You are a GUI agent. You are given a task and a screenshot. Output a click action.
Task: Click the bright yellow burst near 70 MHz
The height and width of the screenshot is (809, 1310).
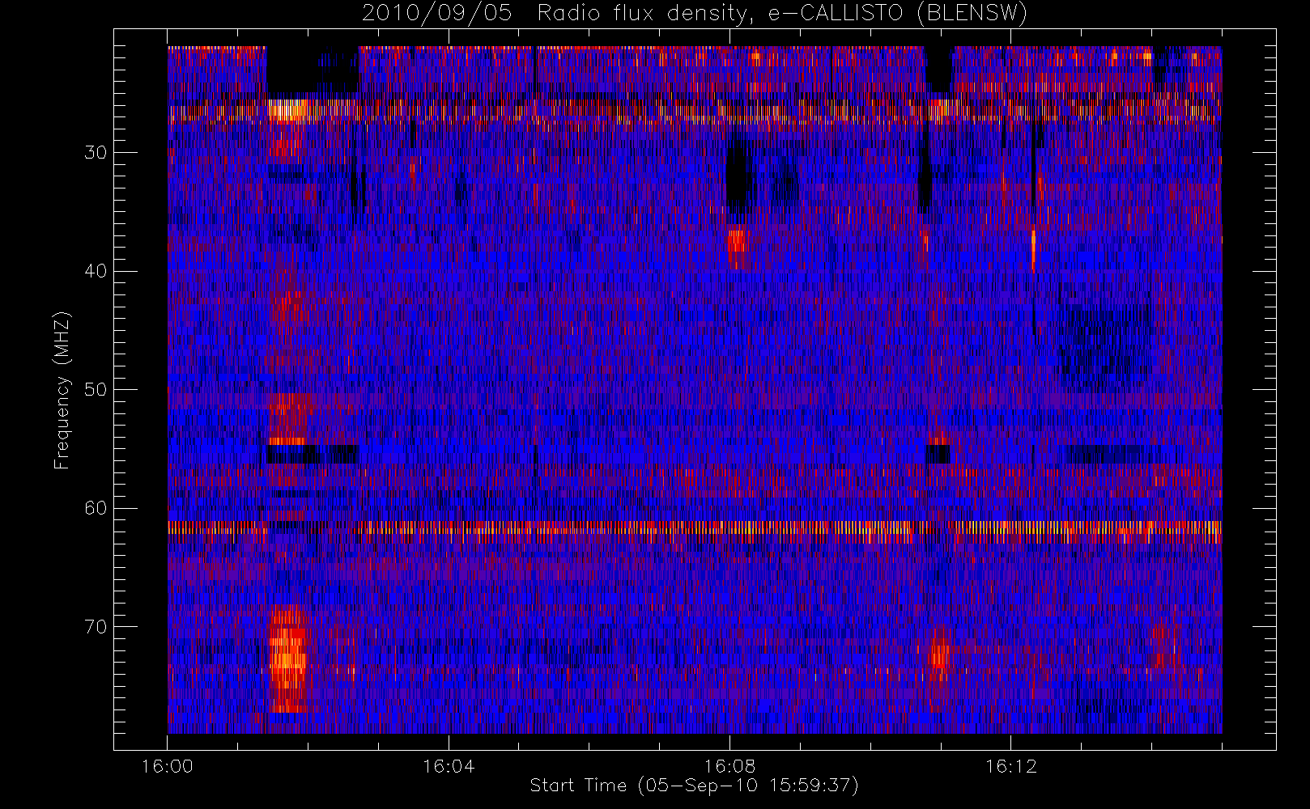(x=288, y=659)
